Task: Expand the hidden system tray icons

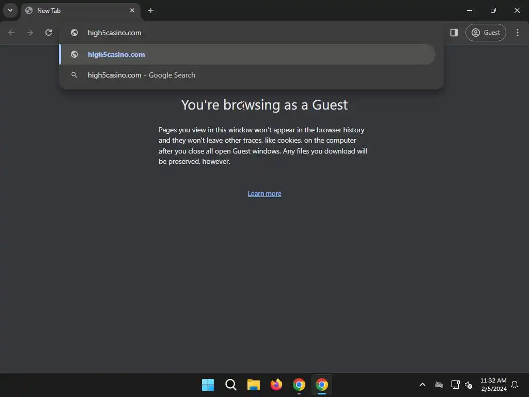Action: coord(423,385)
